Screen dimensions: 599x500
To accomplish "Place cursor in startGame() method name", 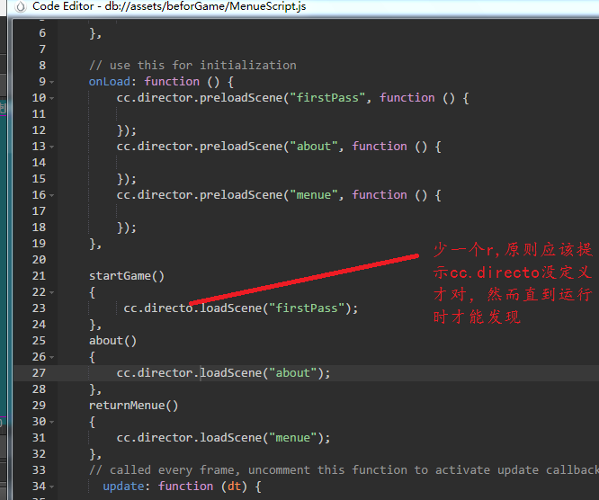I will [127, 276].
